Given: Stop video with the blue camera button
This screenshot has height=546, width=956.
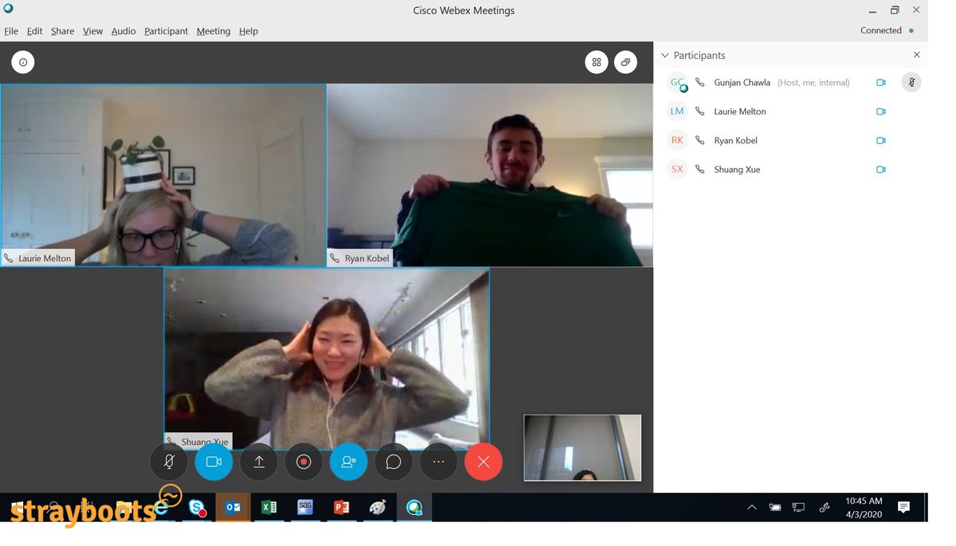Looking at the screenshot, I should (x=214, y=462).
